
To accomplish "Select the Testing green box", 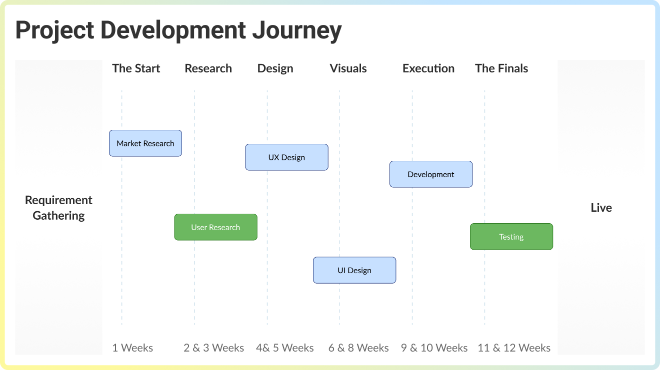I will pos(511,237).
